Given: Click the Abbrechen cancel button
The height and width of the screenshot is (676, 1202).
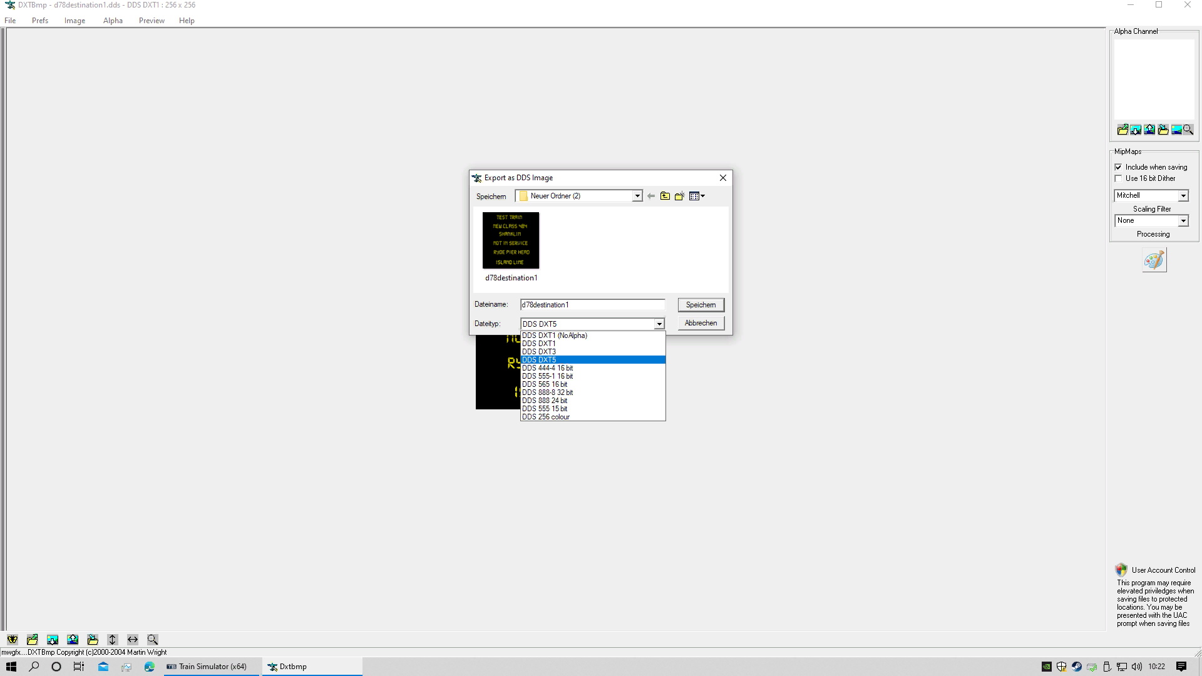Looking at the screenshot, I should tap(701, 323).
